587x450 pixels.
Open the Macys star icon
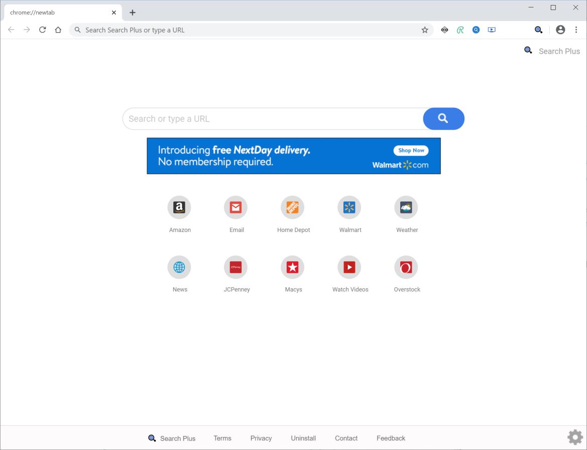pyautogui.click(x=292, y=267)
